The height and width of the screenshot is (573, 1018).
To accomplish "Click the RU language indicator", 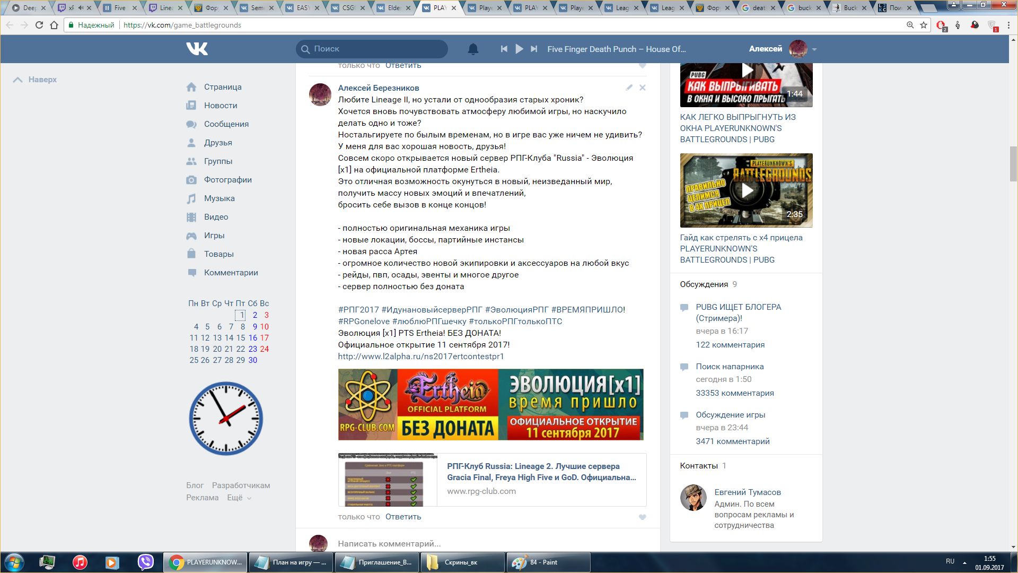I will click(950, 561).
